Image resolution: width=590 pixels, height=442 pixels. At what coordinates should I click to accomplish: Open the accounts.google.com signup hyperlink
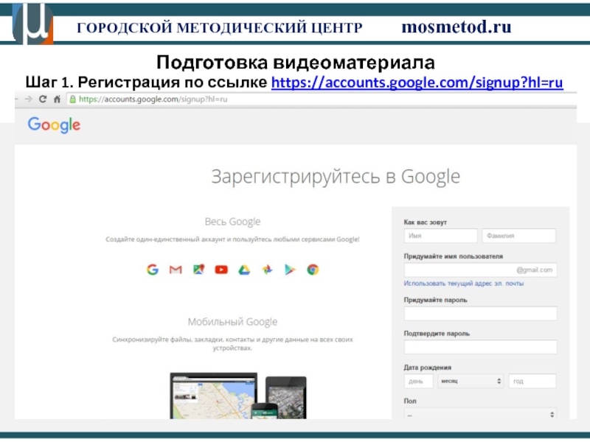tap(417, 83)
